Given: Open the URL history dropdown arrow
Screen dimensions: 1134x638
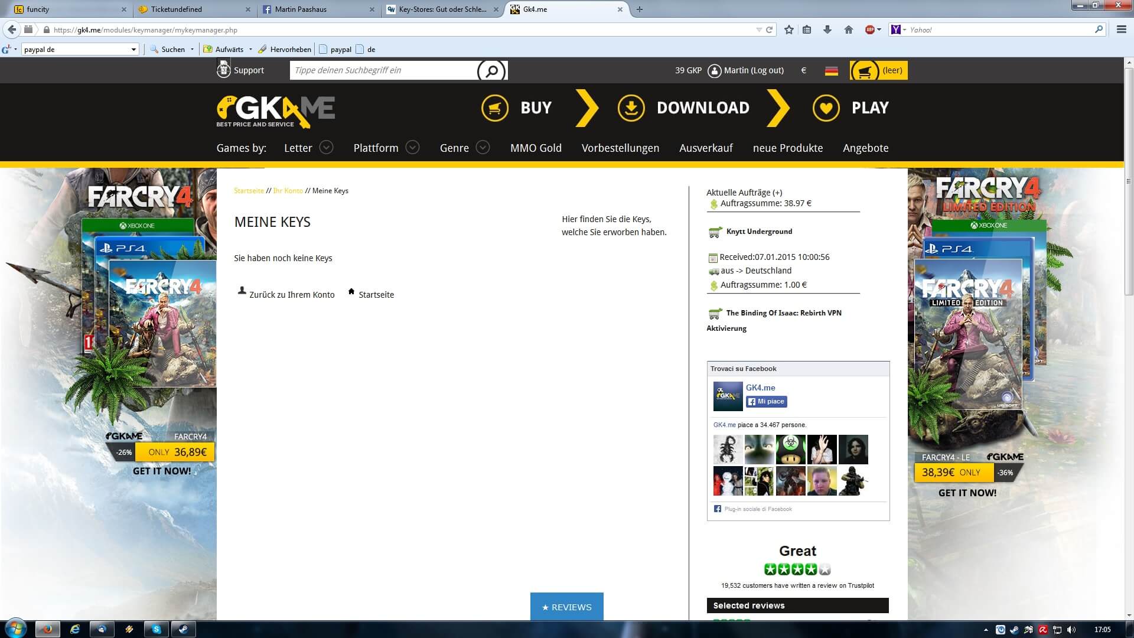Looking at the screenshot, I should pyautogui.click(x=759, y=30).
